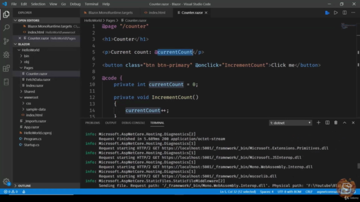This screenshot has height=202, width=360.
Task: Open the Terminal menu
Action: pyautogui.click(x=91, y=4)
